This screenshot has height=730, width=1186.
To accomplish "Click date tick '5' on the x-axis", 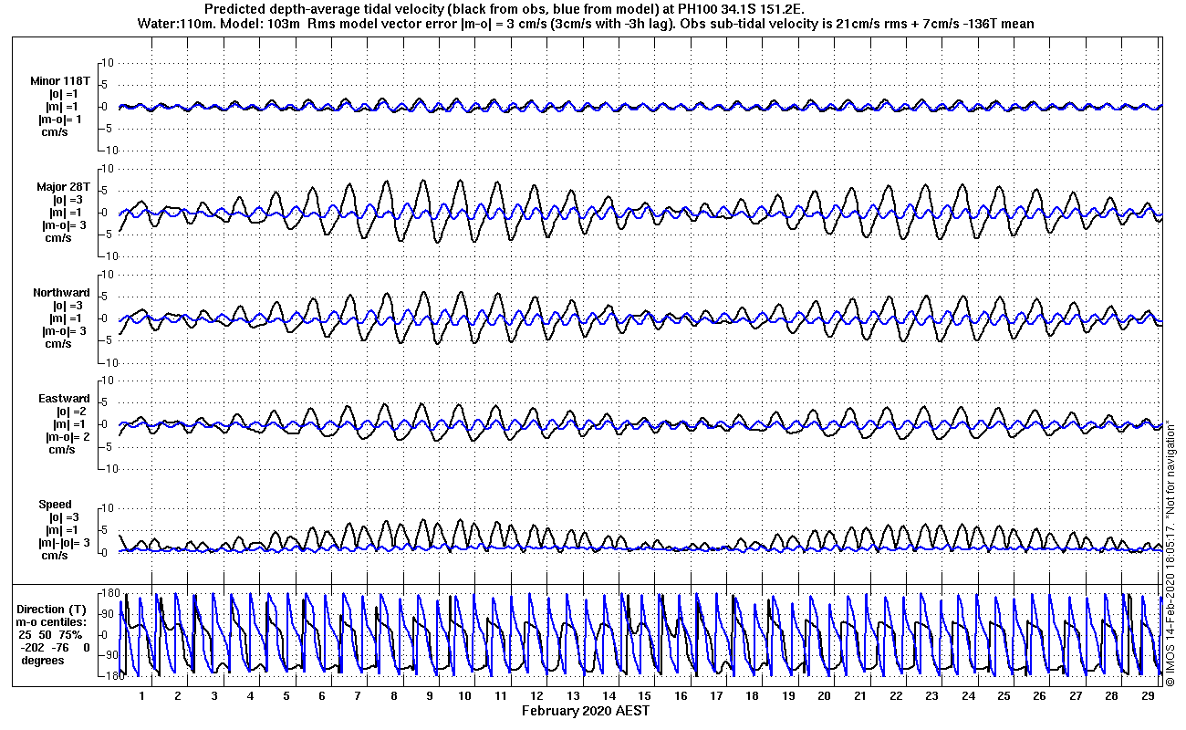I will point(286,696).
